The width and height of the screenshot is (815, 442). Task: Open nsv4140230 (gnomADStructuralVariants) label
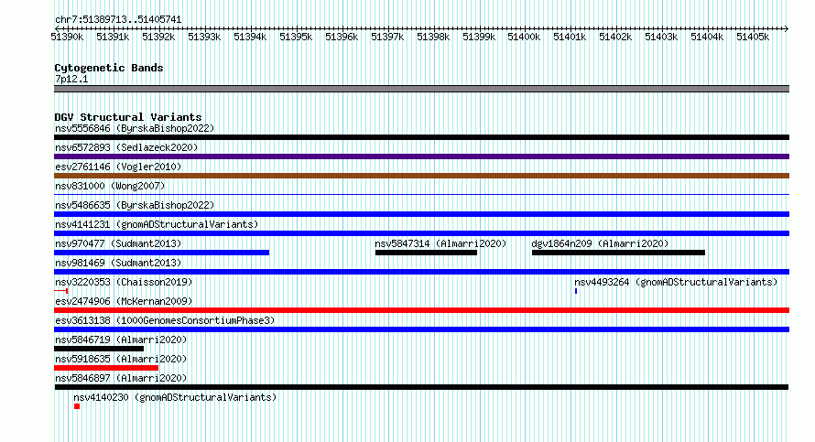coord(175,397)
